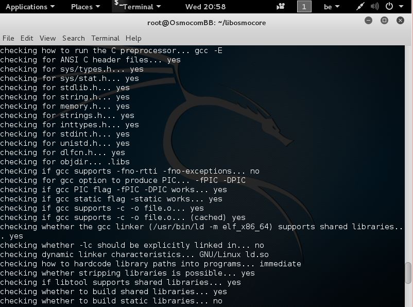Maximize the terminal window

coord(384,20)
